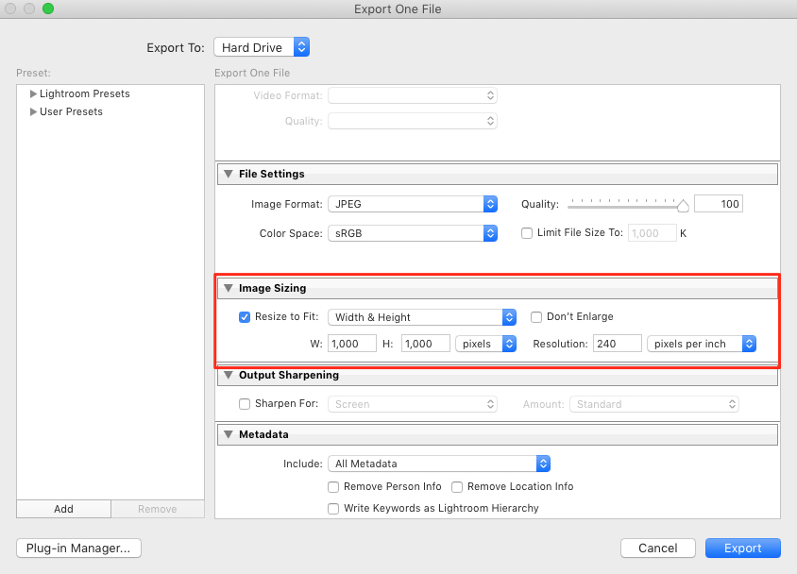Open the Plug-in Manager
Image resolution: width=797 pixels, height=574 pixels.
tap(78, 549)
